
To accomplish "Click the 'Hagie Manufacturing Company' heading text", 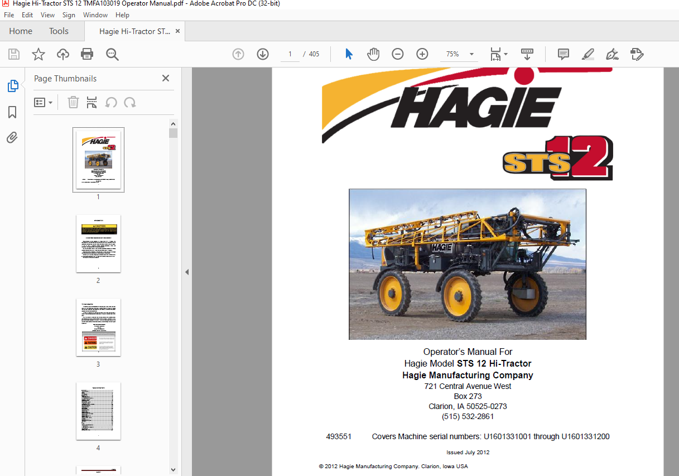I will [468, 375].
